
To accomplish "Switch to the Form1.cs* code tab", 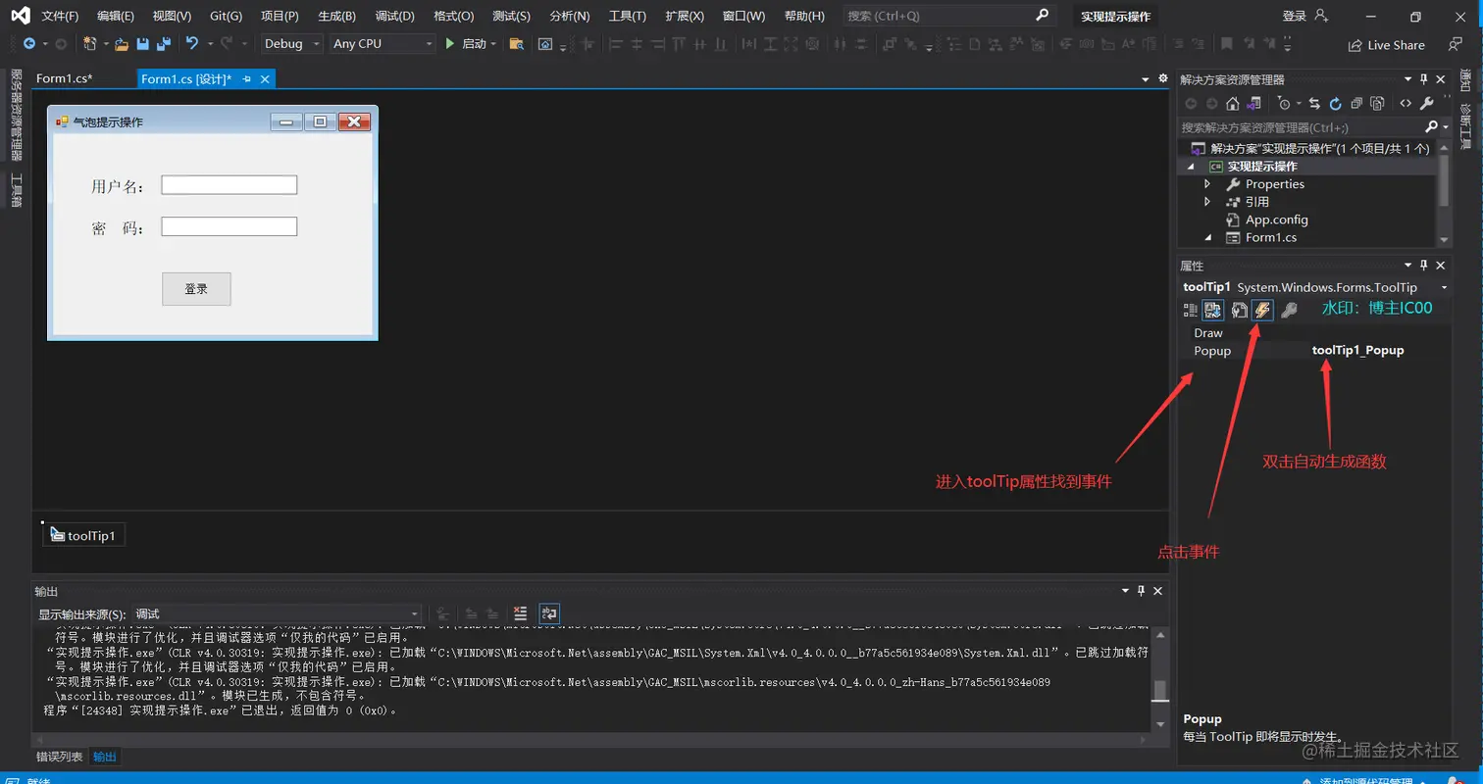I will click(64, 78).
